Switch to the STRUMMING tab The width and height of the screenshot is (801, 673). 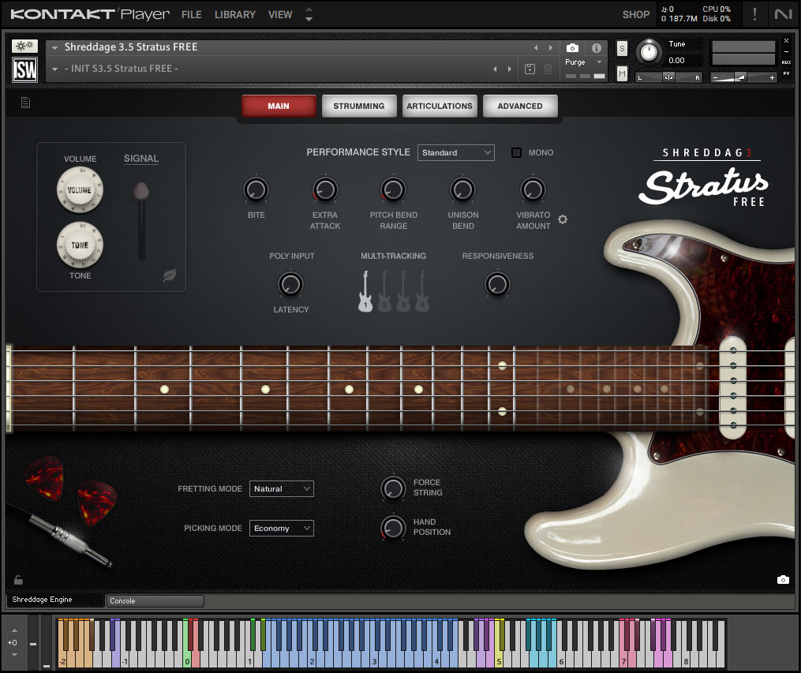click(359, 106)
